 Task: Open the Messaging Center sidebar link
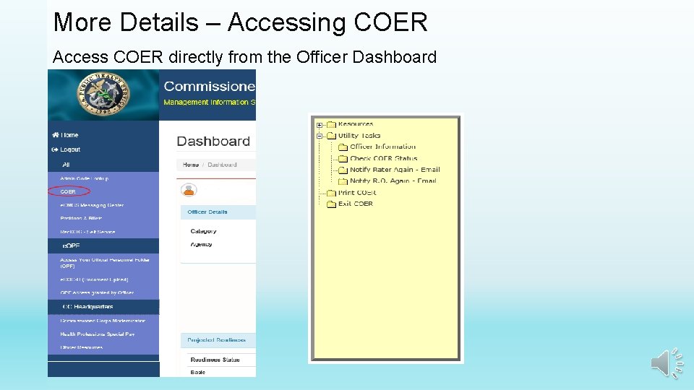92,205
